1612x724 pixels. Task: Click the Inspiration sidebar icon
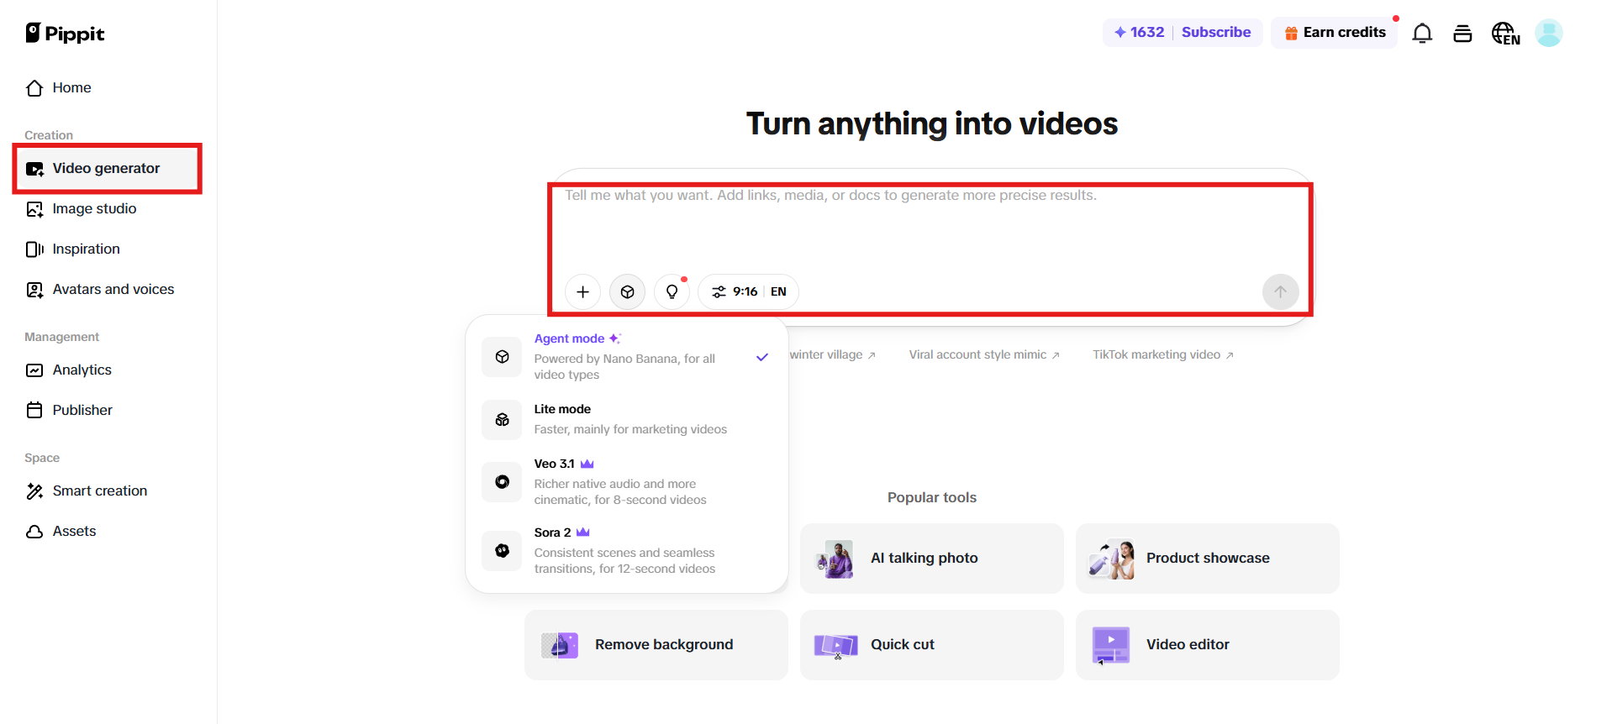[34, 249]
